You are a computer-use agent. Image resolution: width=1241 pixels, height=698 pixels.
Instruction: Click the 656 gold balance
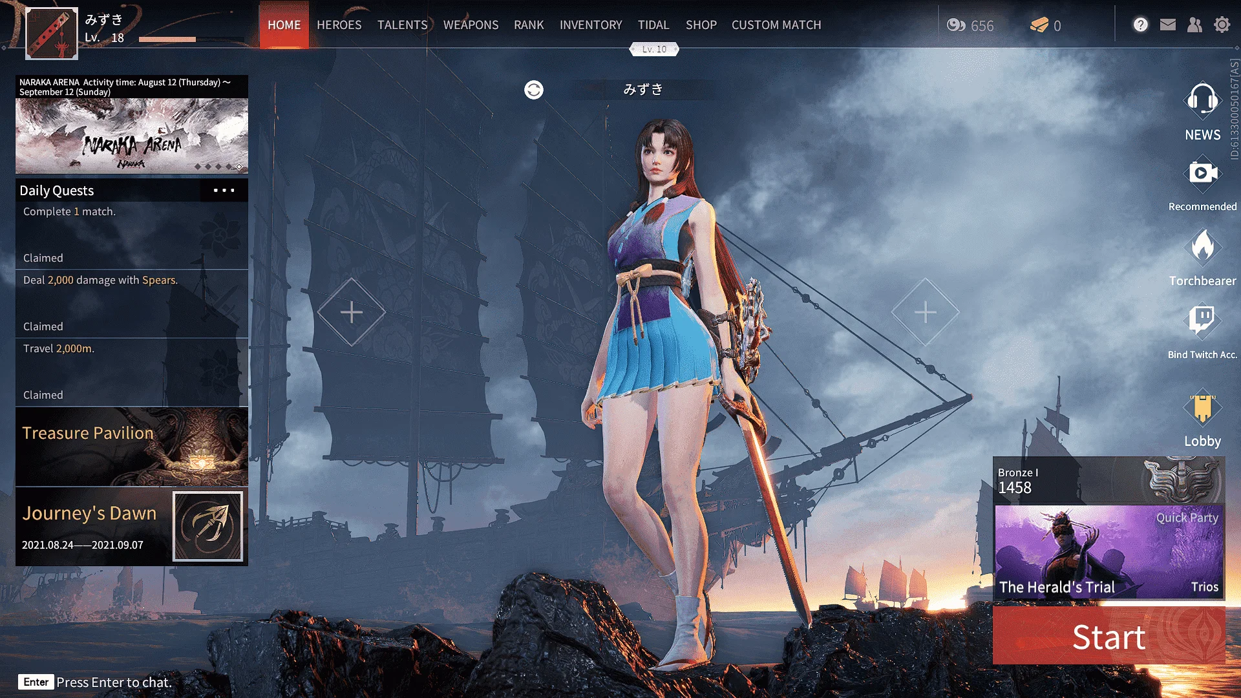[982, 26]
